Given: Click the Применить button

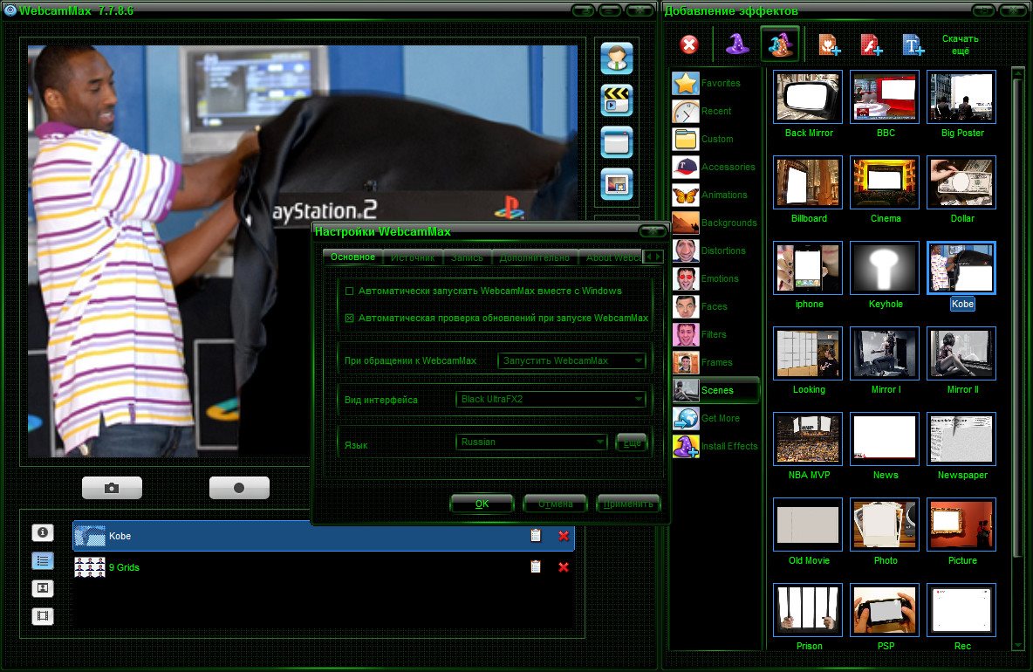Looking at the screenshot, I should tap(628, 504).
